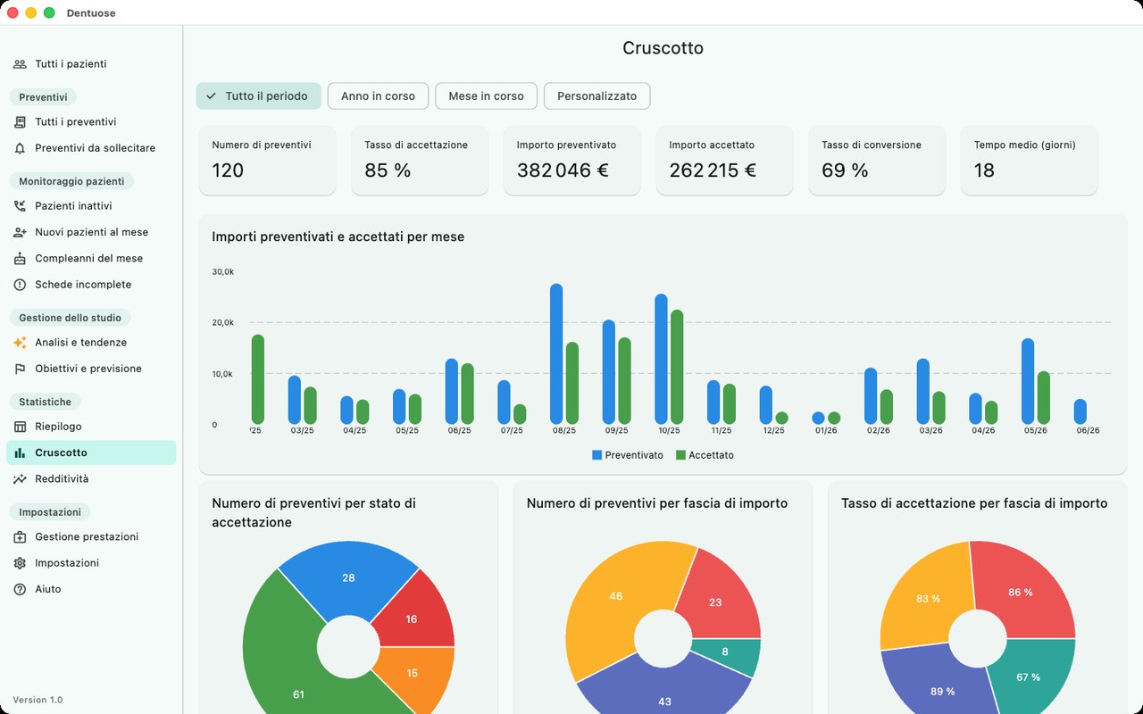Screen dimensions: 1143x714
Task: Click the blue pie slice labeled 28
Action: click(347, 578)
